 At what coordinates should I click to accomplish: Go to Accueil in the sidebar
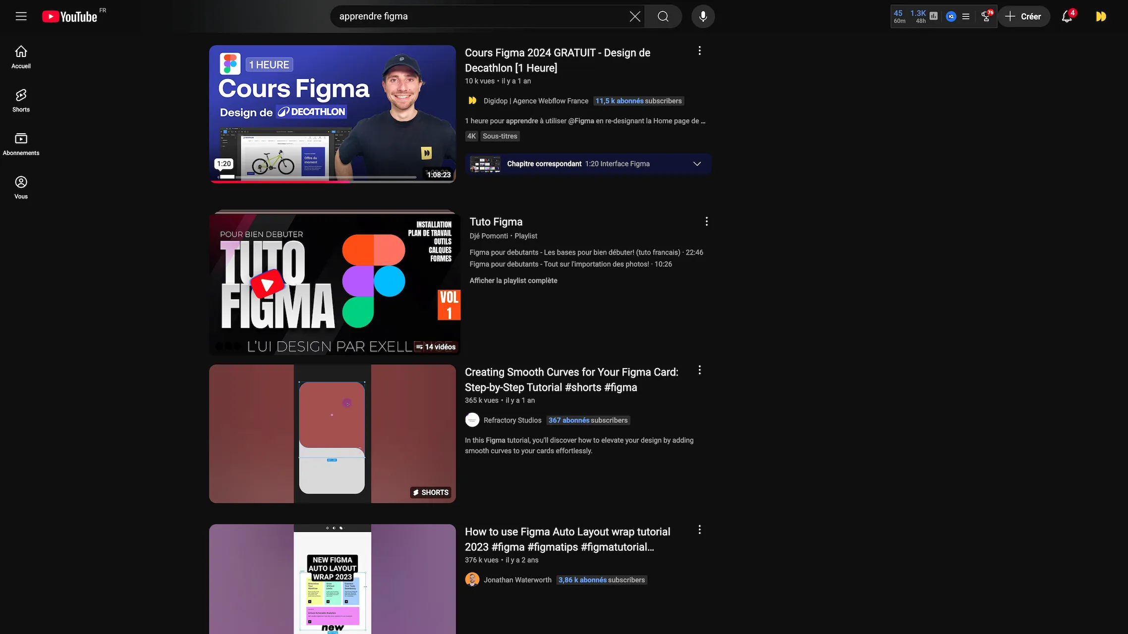point(21,57)
